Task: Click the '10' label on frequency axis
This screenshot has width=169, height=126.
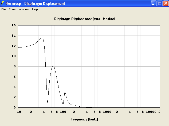Action: (x=19, y=112)
